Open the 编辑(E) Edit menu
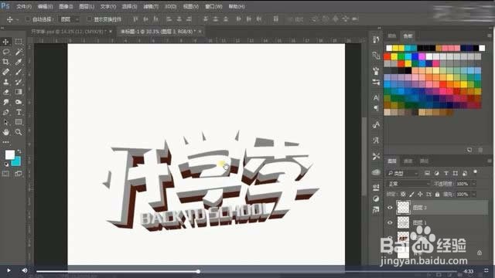Image resolution: width=495 pixels, height=278 pixels. [x=45, y=6]
